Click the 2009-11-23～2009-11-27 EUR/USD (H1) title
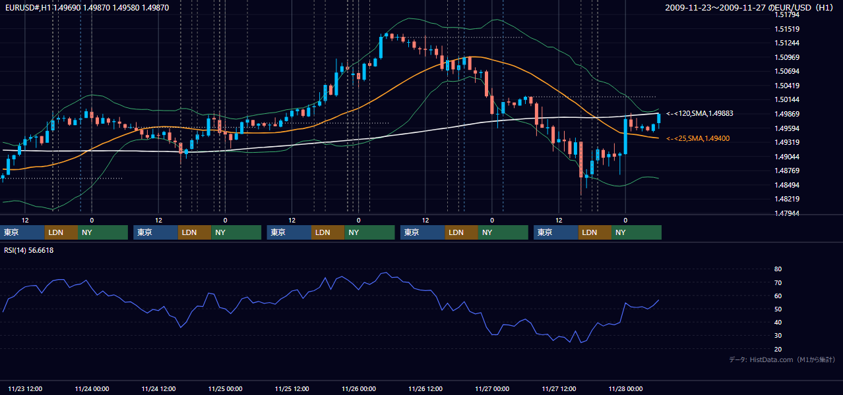843x395 pixels. 750,7
